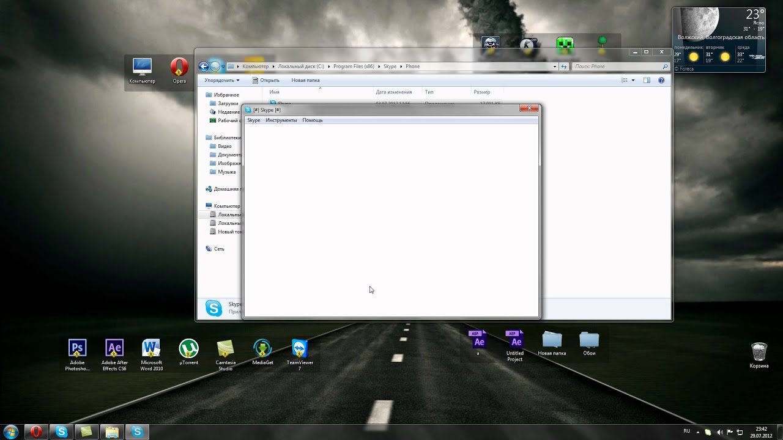Click the Открыть toolbar button
This screenshot has width=783, height=440.
tap(265, 80)
